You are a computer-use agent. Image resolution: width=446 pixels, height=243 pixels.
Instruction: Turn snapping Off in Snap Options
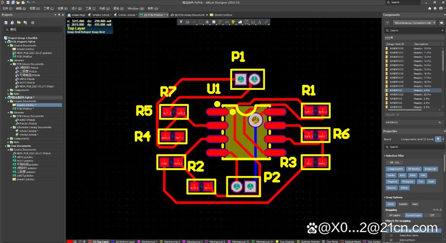(x=431, y=215)
